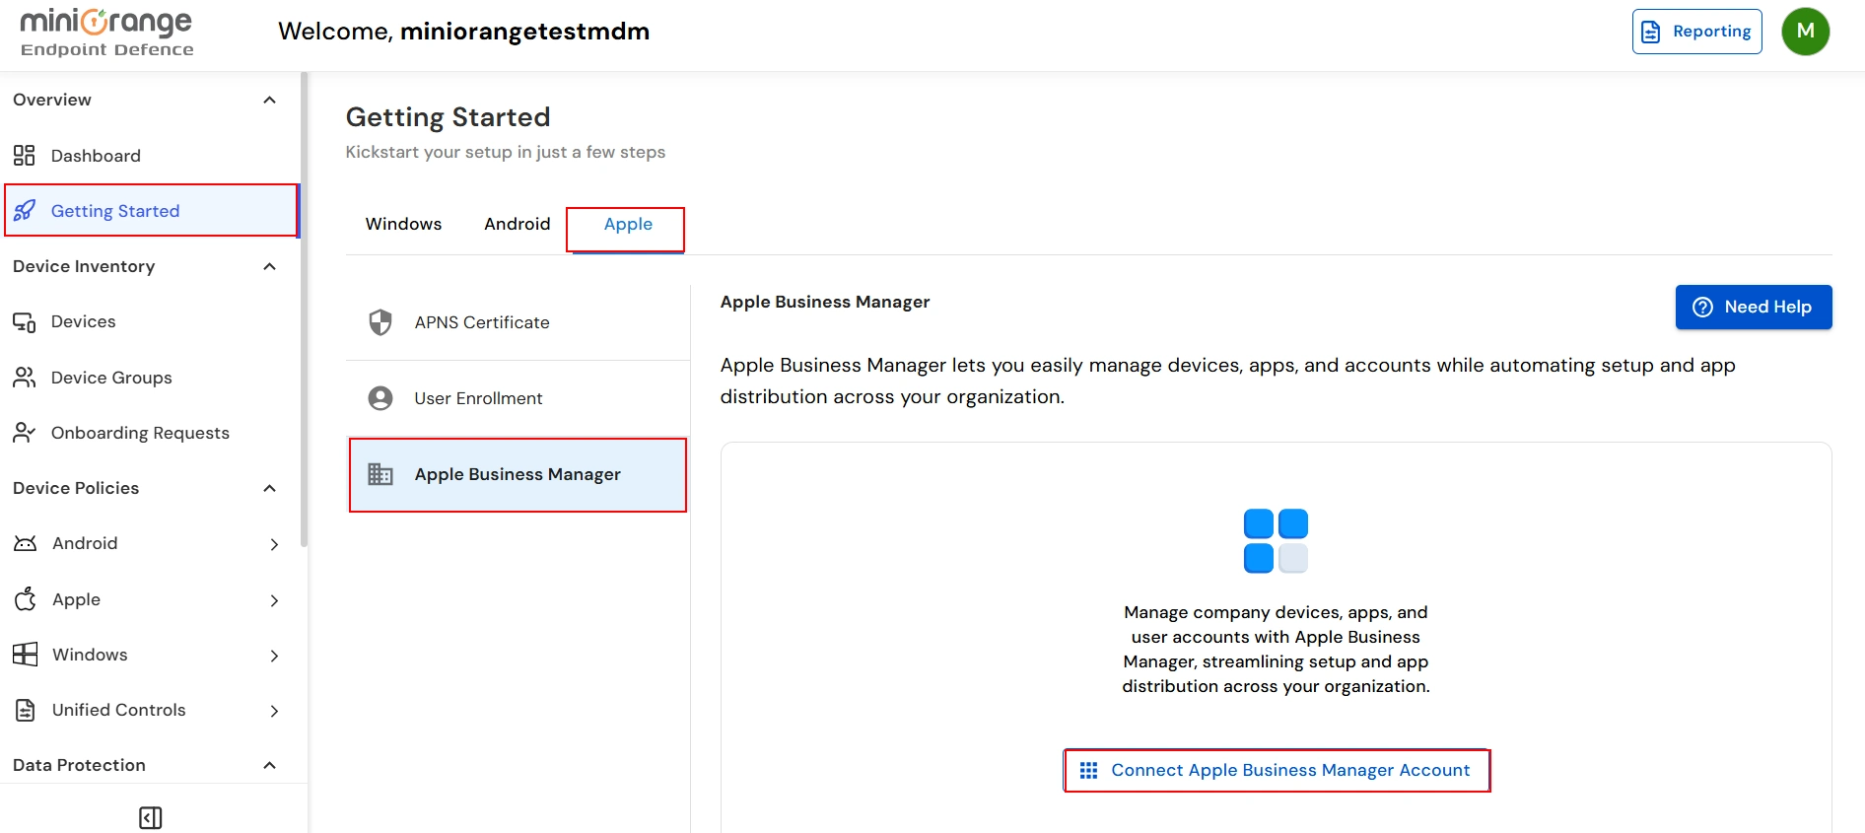Click 'Kickstart your setup in just a few steps'
Screen dimensions: 1865x833
click(x=505, y=152)
